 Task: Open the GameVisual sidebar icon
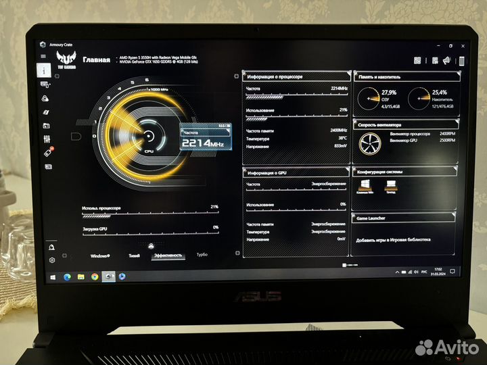[46, 112]
